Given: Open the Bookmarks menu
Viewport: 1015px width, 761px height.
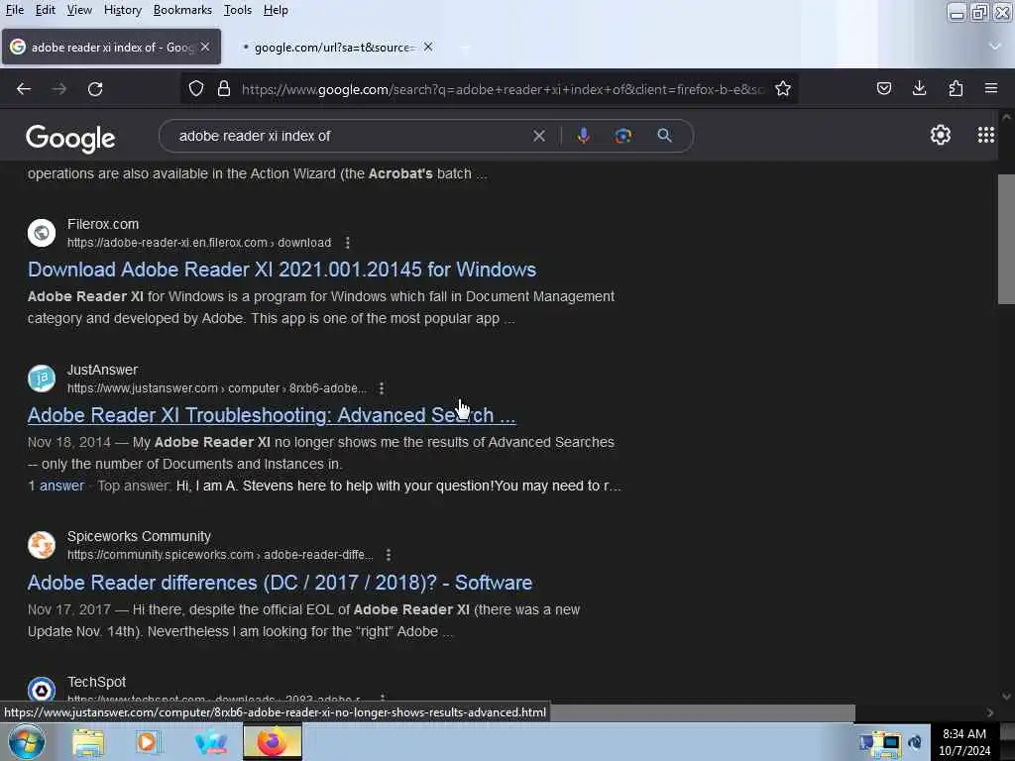Looking at the screenshot, I should pos(182,10).
